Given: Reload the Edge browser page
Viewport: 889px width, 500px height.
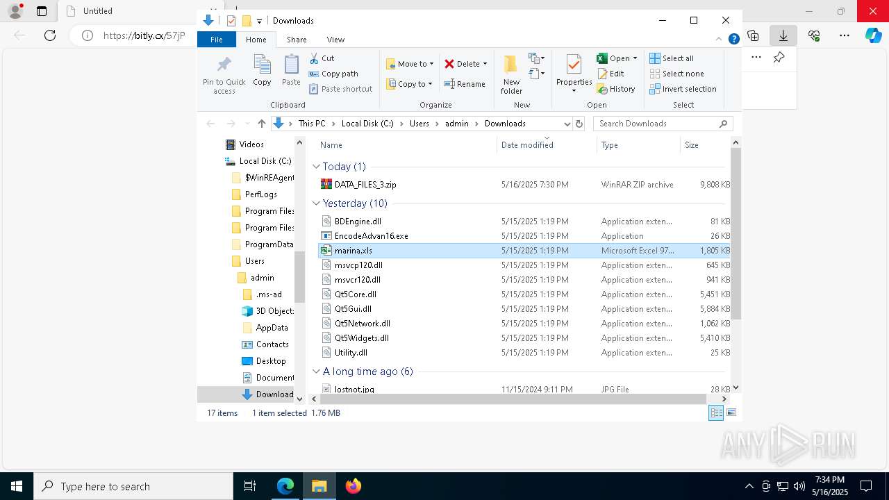Looking at the screenshot, I should coord(50,35).
